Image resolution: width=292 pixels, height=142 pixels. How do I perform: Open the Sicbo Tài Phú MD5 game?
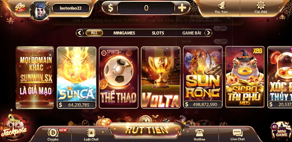coord(245,77)
